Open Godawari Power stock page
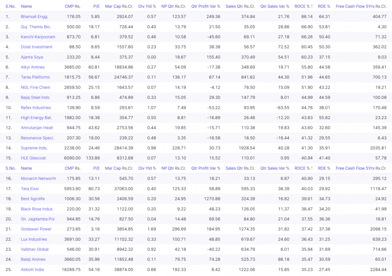 pos(36,229)
